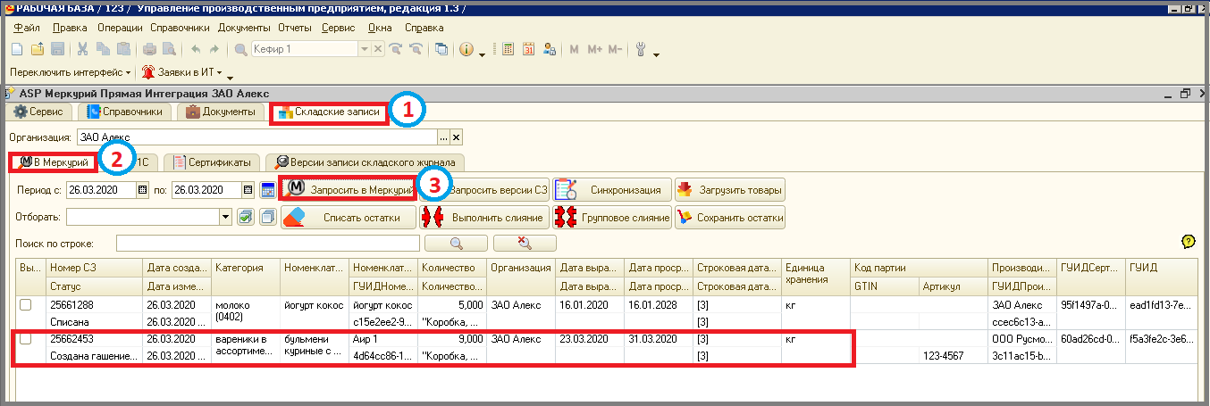The width and height of the screenshot is (1210, 406).
Task: Tick the checkbox for record 25661288
Action: click(26, 305)
